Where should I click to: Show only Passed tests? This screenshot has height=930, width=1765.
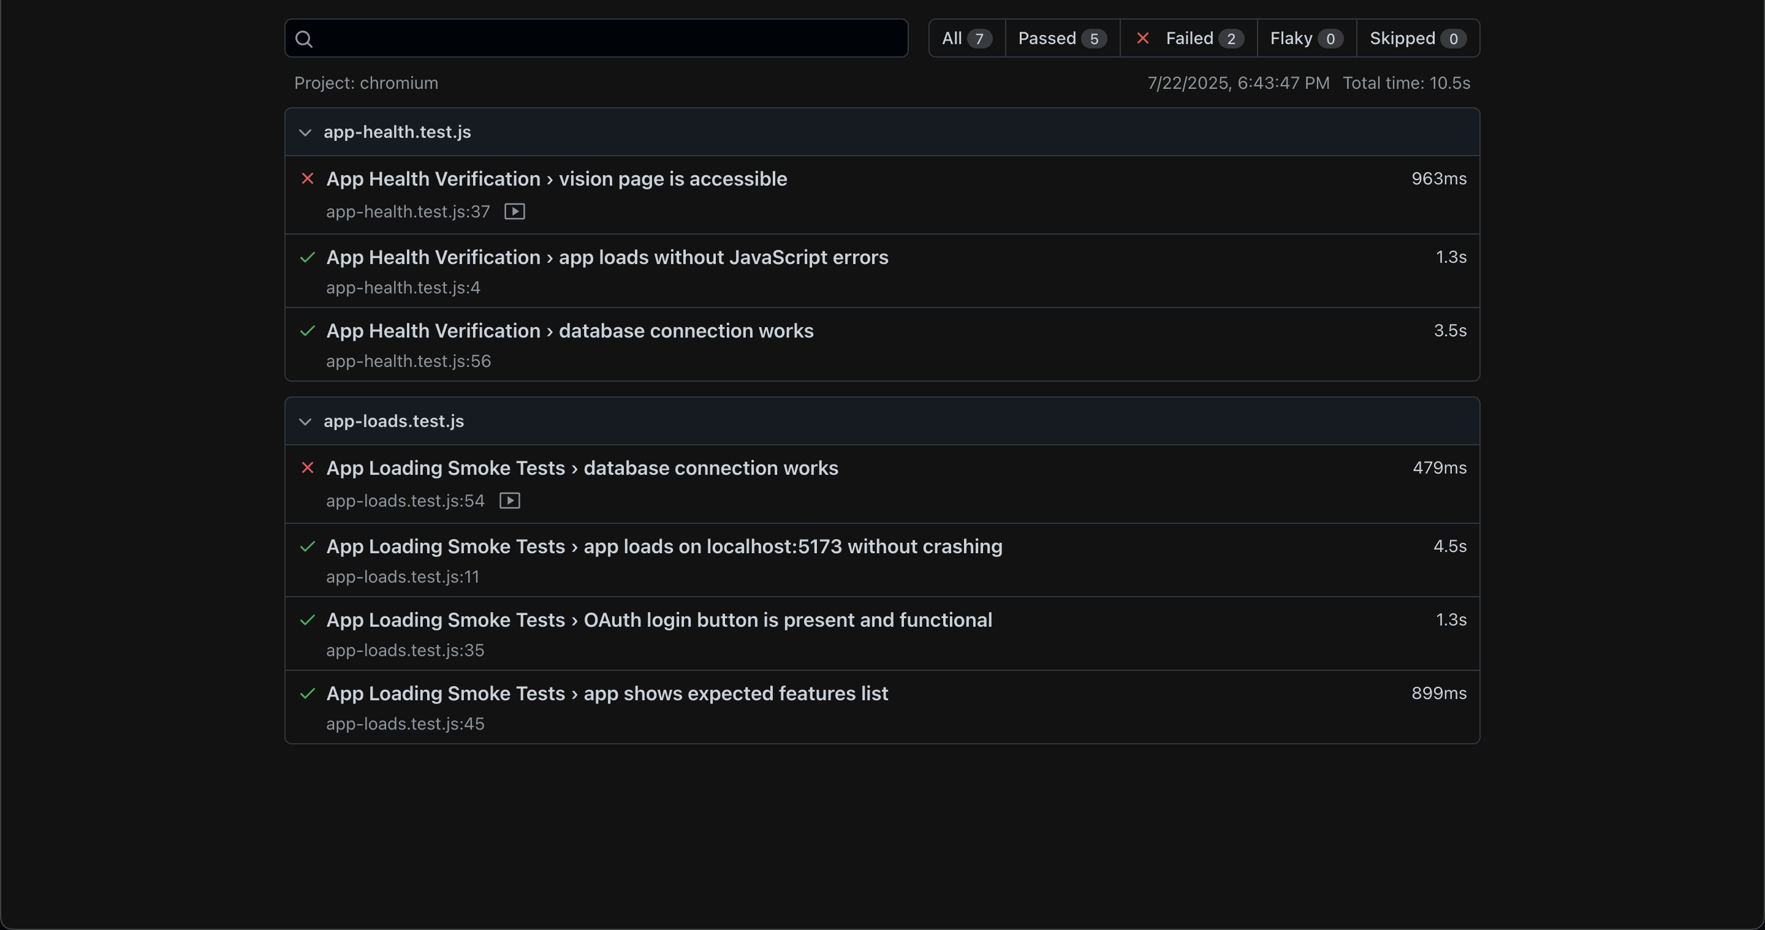pyautogui.click(x=1061, y=39)
